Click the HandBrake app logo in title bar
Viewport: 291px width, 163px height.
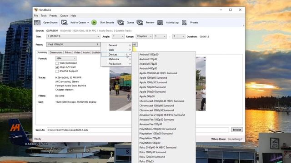coord(36,10)
